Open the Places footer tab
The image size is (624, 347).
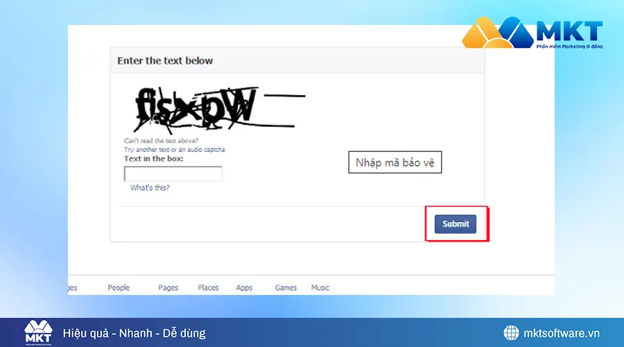208,287
